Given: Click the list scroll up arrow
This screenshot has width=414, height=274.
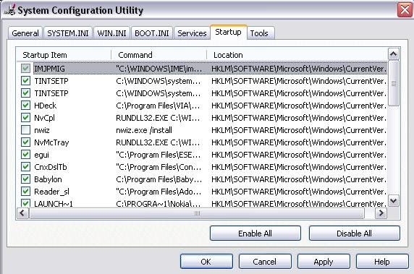Looking at the screenshot, I should [394, 54].
